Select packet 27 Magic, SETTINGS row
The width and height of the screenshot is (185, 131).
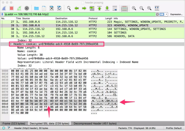92,22
